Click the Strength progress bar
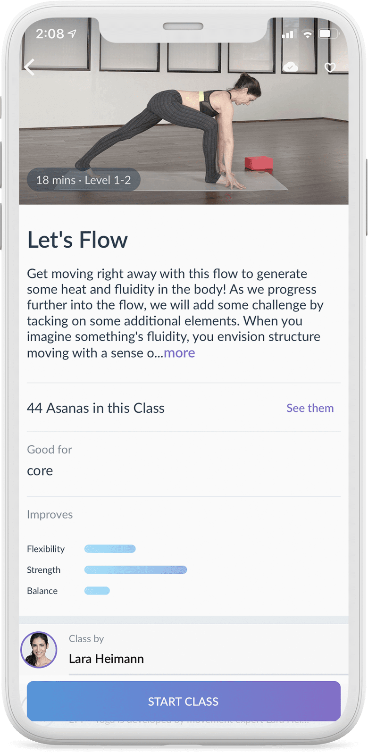Viewport: 368px width, 753px height. 136,570
